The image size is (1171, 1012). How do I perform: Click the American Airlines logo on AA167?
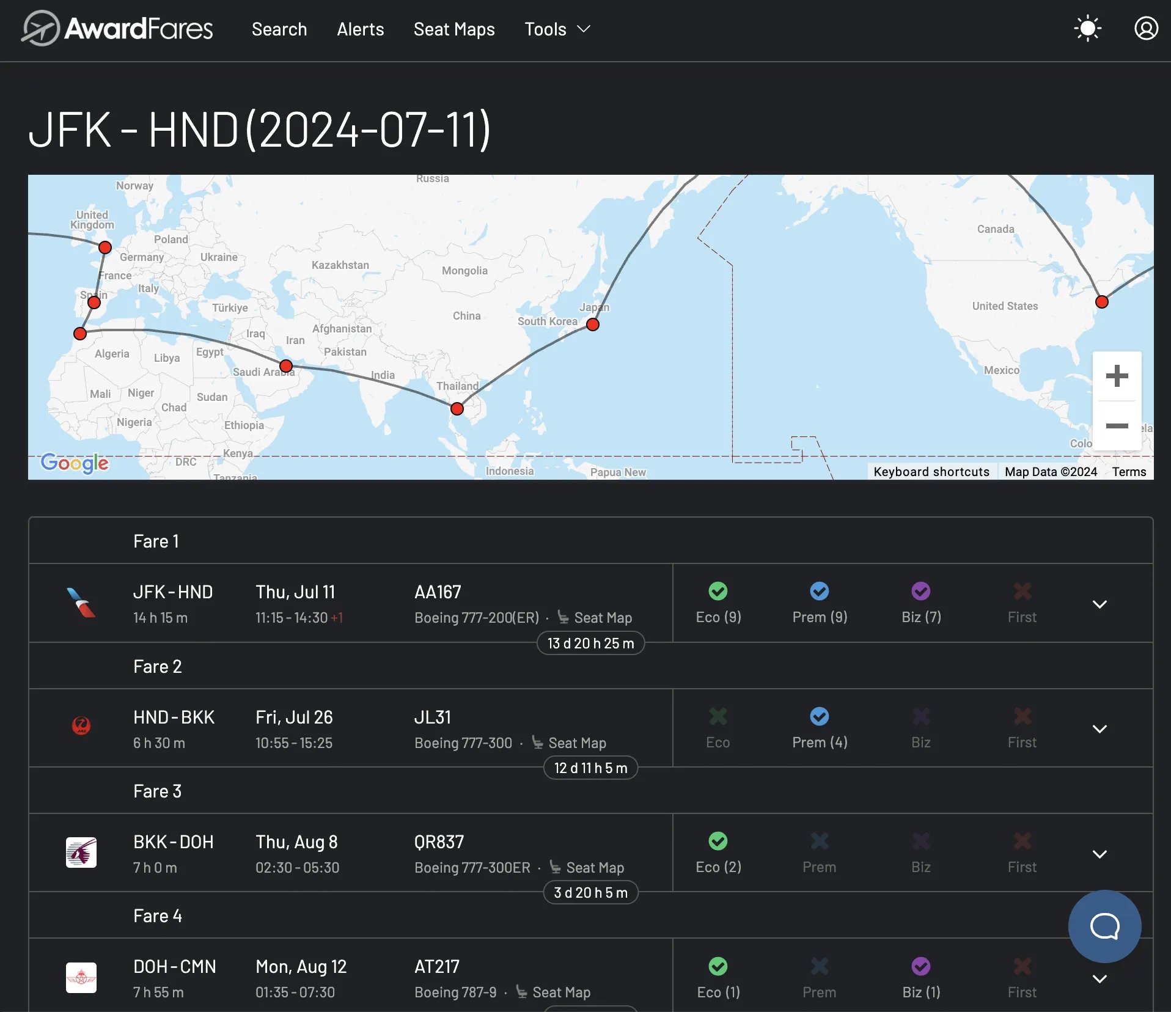coord(81,603)
